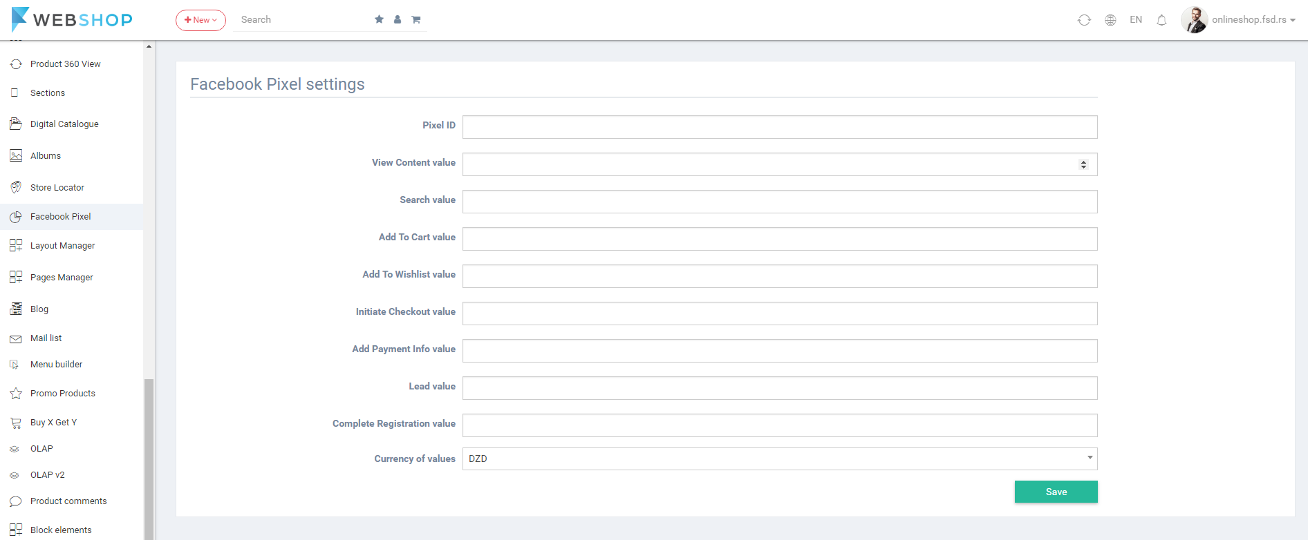Click the globe icon in header

[x=1110, y=20]
